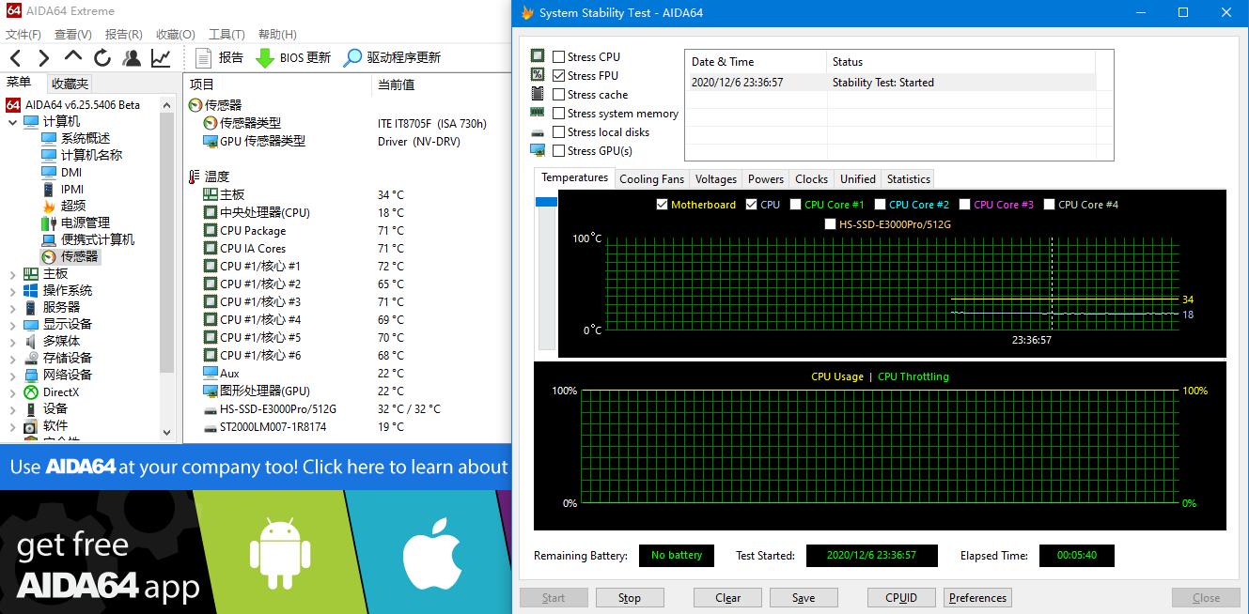Select 计算机名称 tree item

tap(91, 155)
